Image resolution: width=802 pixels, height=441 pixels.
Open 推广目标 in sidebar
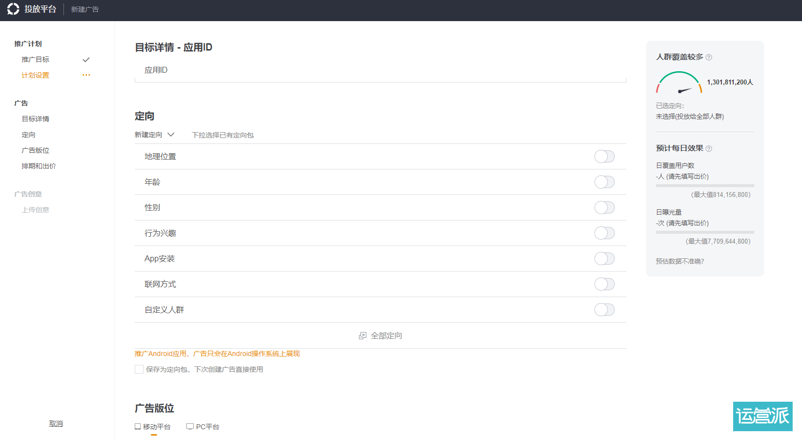point(35,59)
